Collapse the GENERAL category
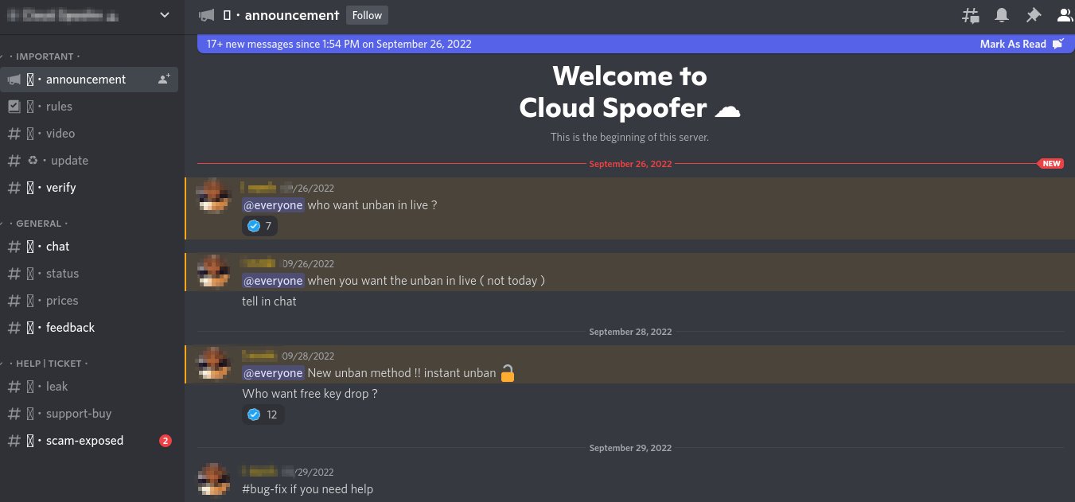Image resolution: width=1075 pixels, height=502 pixels. click(38, 223)
